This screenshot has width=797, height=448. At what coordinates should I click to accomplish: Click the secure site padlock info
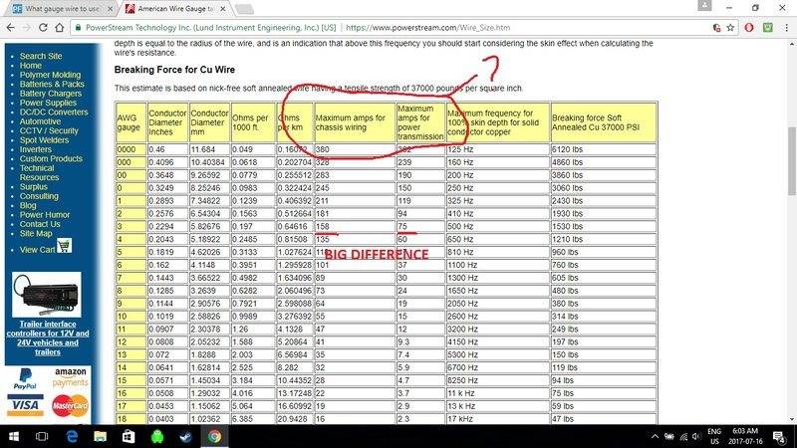[x=78, y=28]
